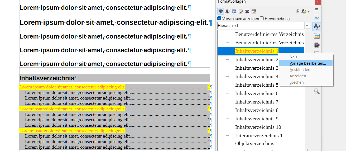Show Page Styles in Formatvorlagen panel

pyautogui.click(x=240, y=11)
